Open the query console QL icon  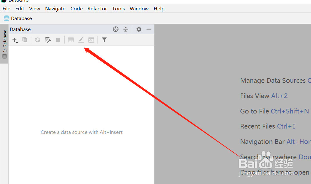pos(91,40)
